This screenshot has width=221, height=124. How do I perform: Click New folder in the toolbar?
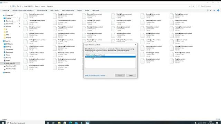(96, 10)
